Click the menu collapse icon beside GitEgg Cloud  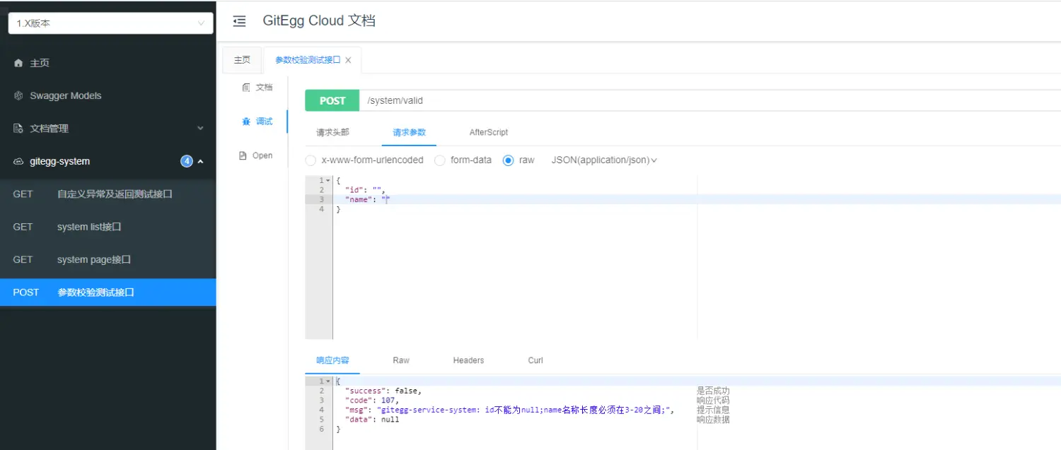[x=240, y=21]
